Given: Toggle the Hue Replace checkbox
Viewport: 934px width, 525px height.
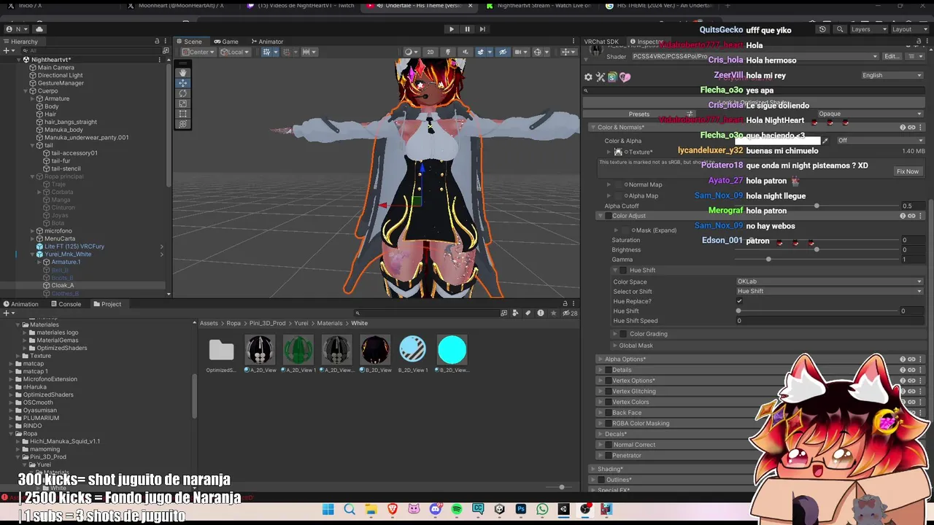Looking at the screenshot, I should (x=739, y=301).
